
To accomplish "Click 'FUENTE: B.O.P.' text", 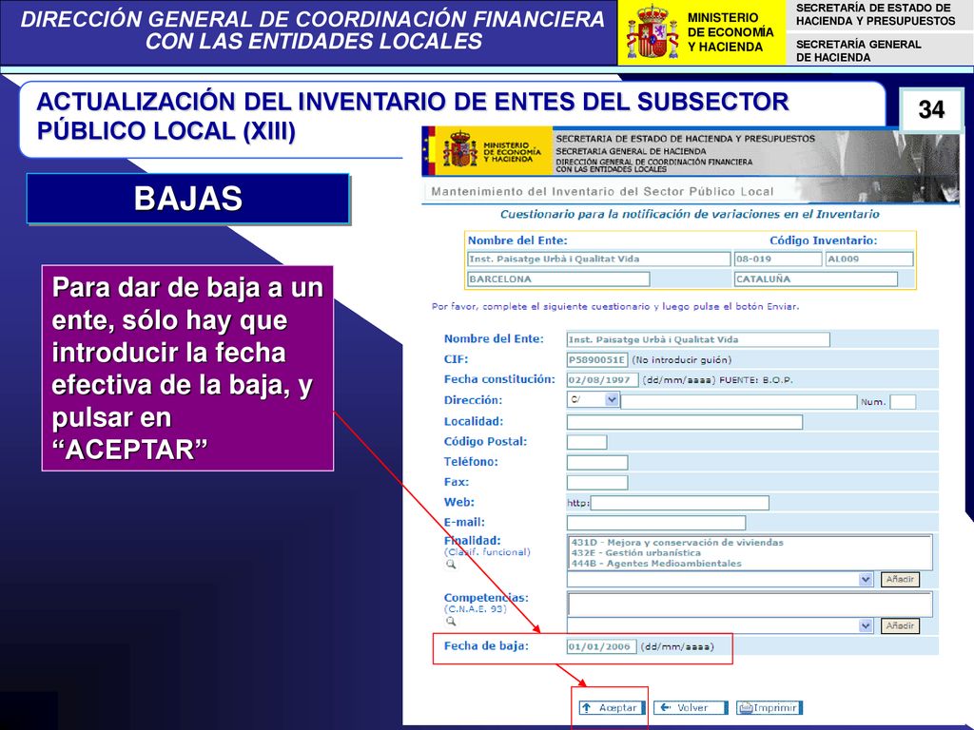I will tap(756, 380).
